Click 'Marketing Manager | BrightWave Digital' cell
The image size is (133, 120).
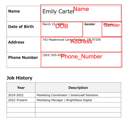[78, 100]
